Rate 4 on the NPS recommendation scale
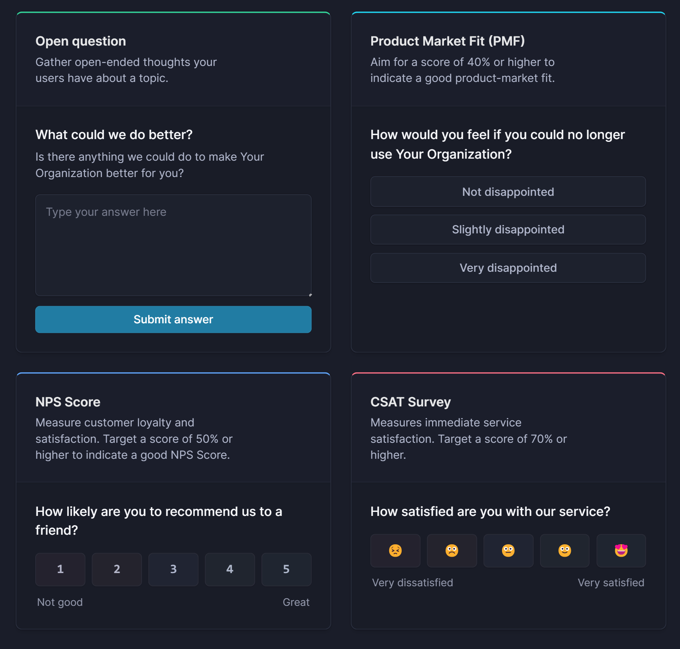The image size is (680, 649). (x=230, y=569)
